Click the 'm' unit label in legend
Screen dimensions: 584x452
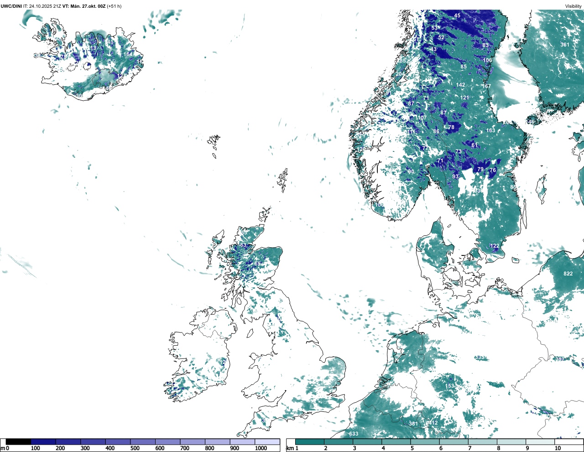(3, 448)
